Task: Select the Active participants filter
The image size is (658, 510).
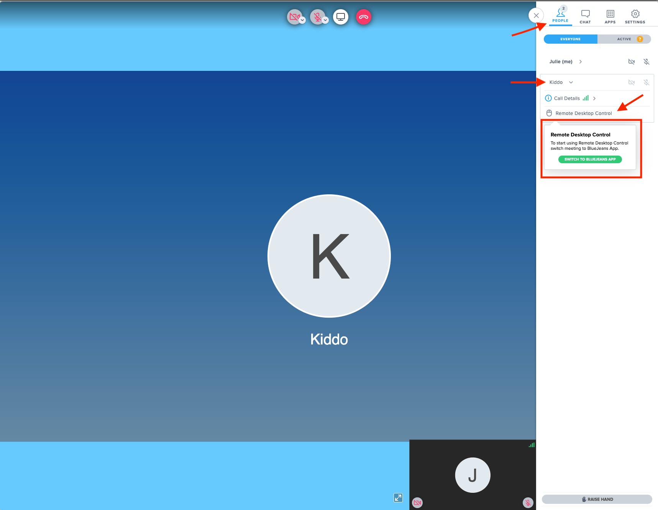Action: (x=624, y=39)
